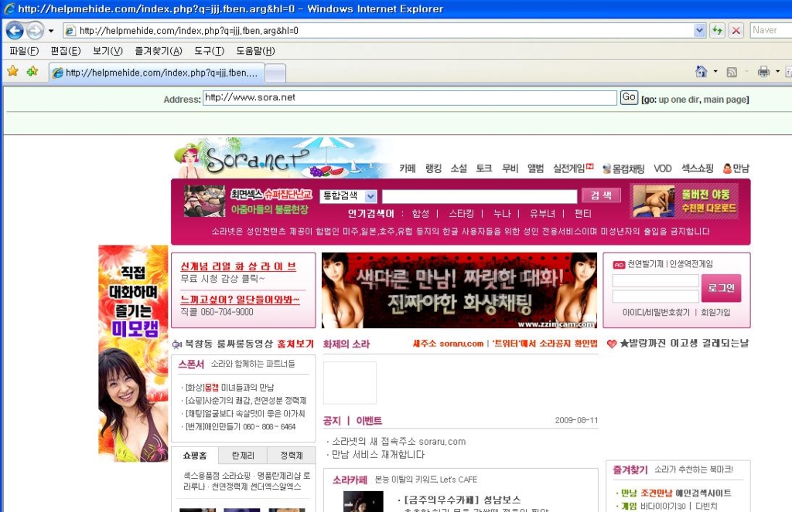Click the Print icon
The image size is (792, 512).
pyautogui.click(x=763, y=72)
